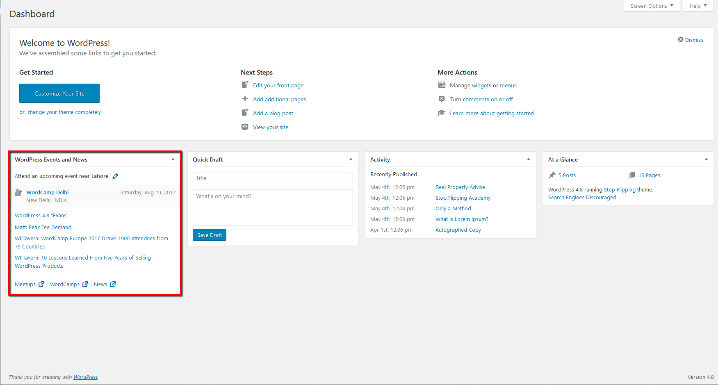Open the Autographed Copy post
The height and width of the screenshot is (385, 718).
[x=458, y=230]
